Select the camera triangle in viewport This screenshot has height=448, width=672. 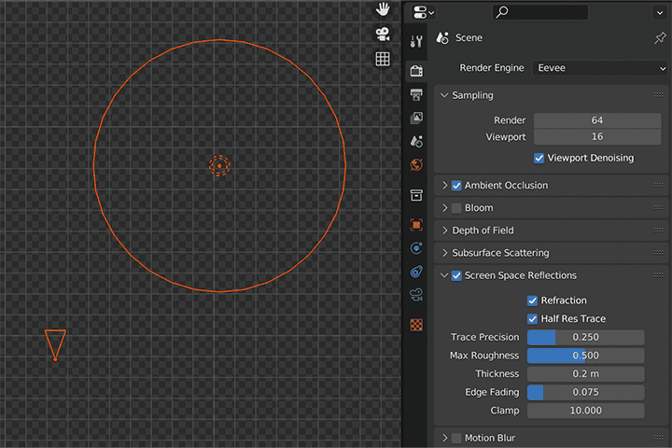pos(55,345)
